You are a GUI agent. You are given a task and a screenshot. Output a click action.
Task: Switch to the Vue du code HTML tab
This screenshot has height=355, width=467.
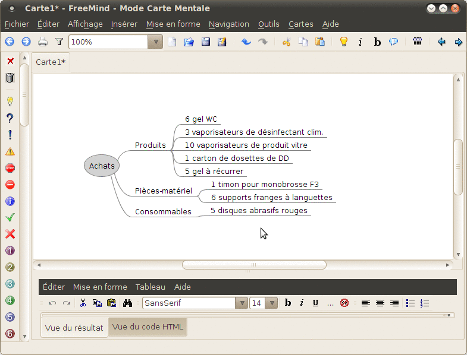pos(148,327)
